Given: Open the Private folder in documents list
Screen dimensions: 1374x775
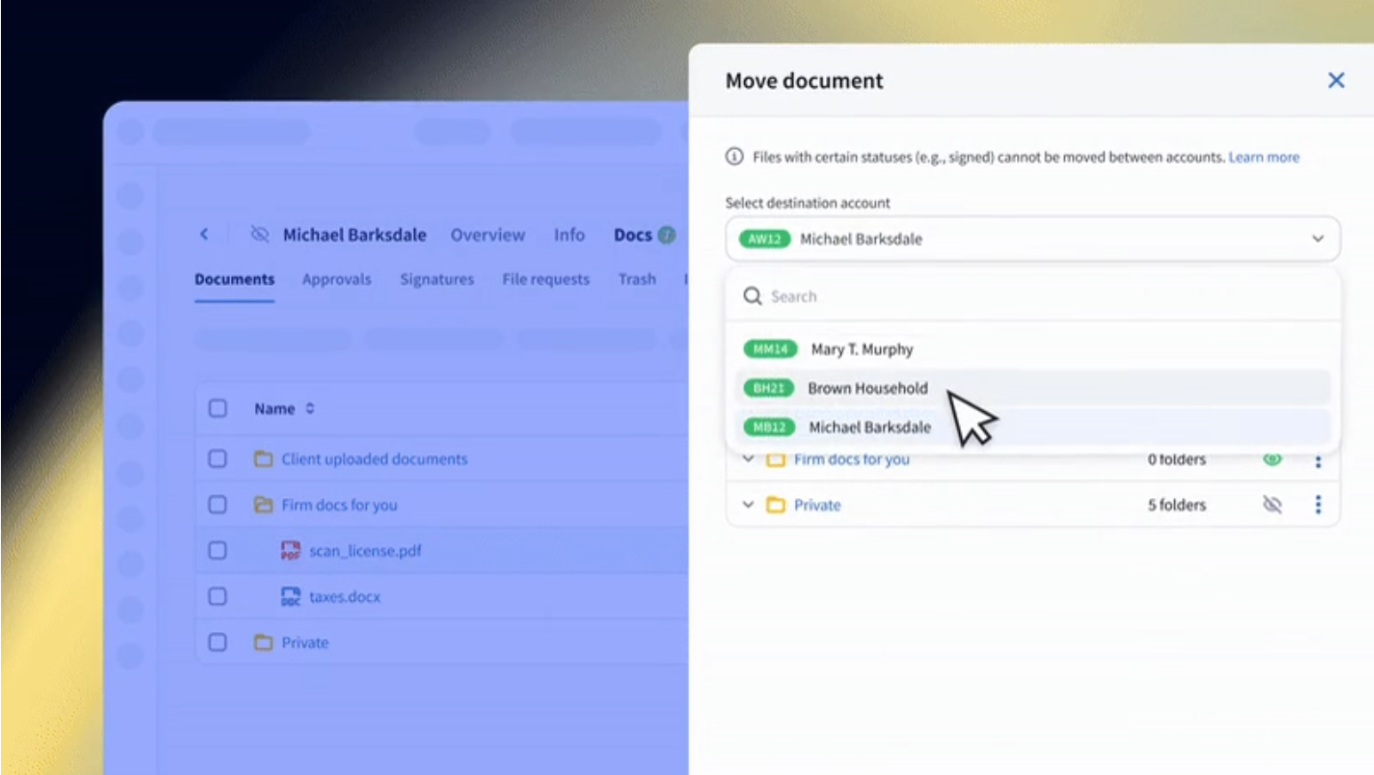Looking at the screenshot, I should click(305, 643).
